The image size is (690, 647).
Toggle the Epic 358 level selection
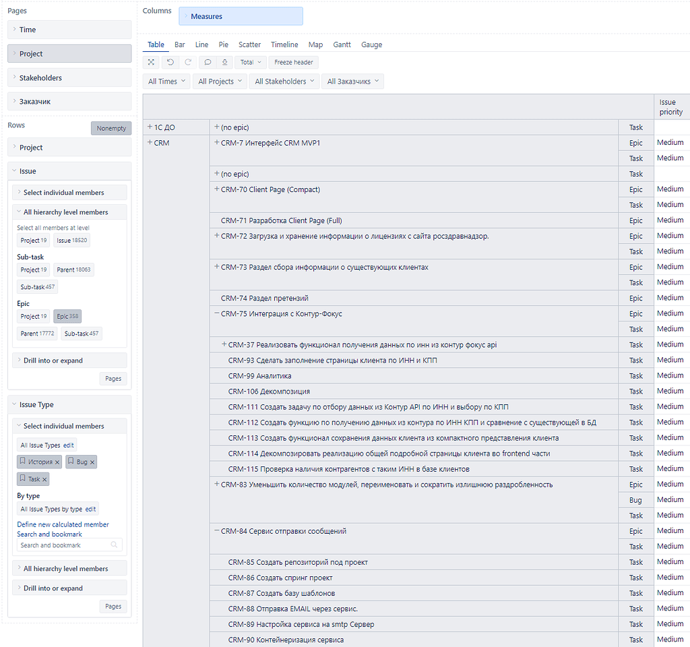67,315
